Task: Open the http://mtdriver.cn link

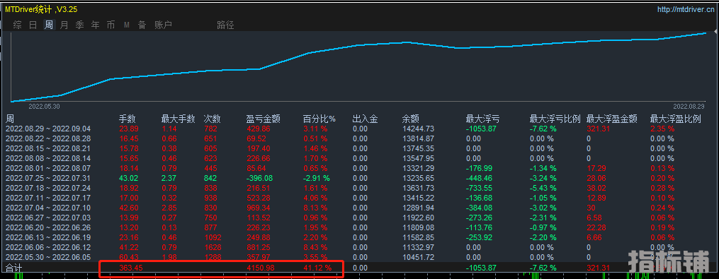Action: (685, 9)
